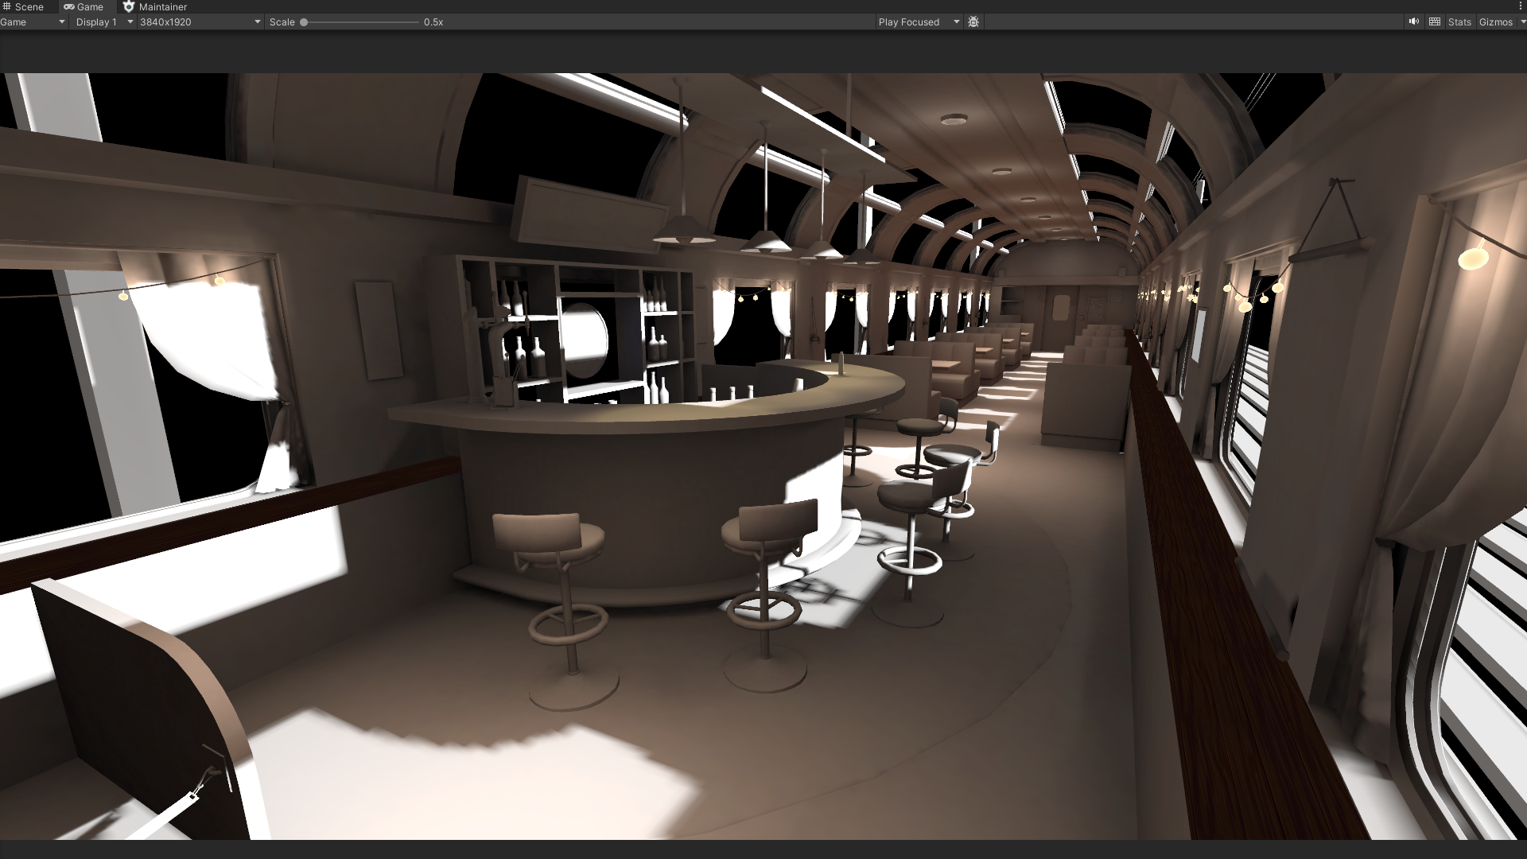Click the Scale slider handle
Image resolution: width=1527 pixels, height=859 pixels.
pyautogui.click(x=304, y=21)
